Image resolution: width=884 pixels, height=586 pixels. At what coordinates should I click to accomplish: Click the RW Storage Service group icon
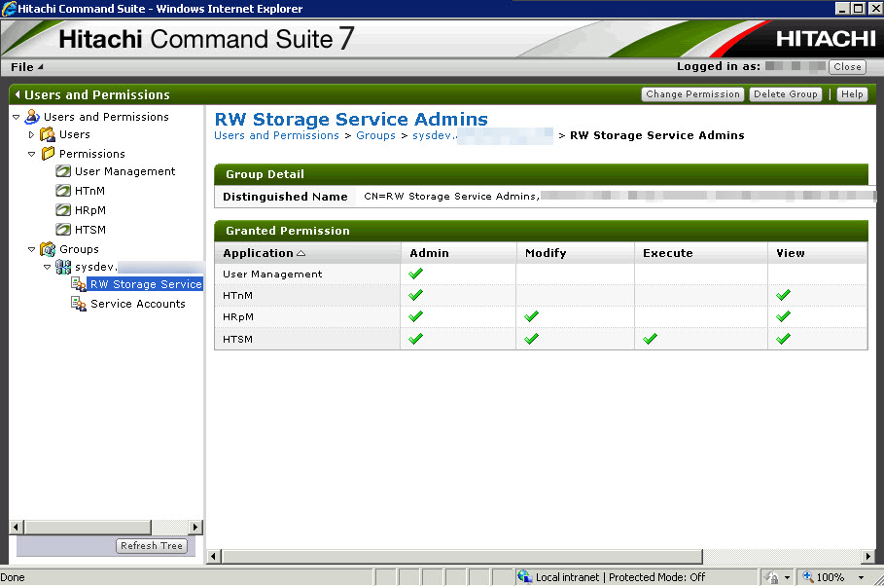[79, 284]
